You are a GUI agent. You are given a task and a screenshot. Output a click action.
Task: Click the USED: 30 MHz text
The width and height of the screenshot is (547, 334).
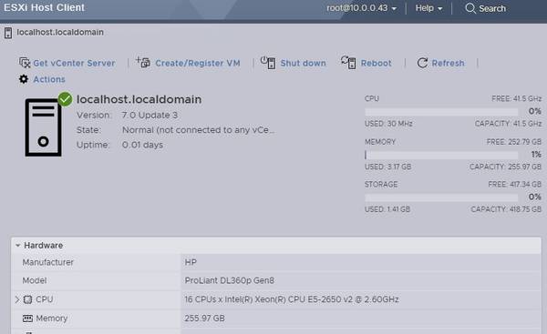388,124
